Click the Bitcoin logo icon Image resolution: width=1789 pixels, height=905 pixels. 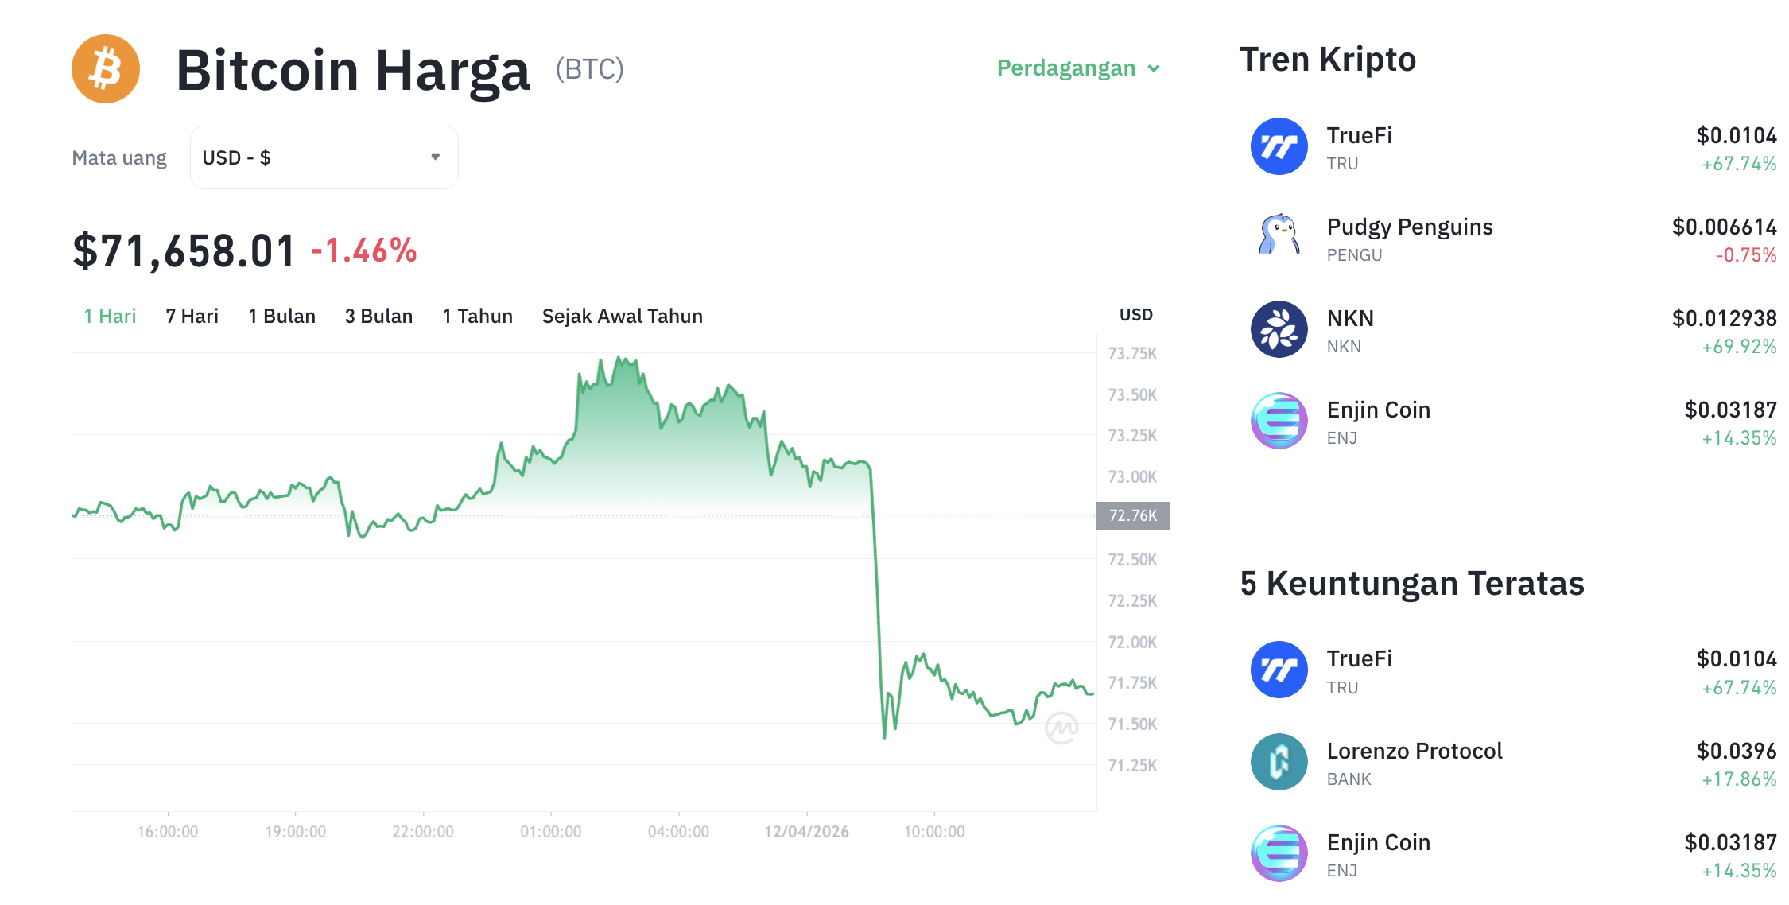click(105, 69)
